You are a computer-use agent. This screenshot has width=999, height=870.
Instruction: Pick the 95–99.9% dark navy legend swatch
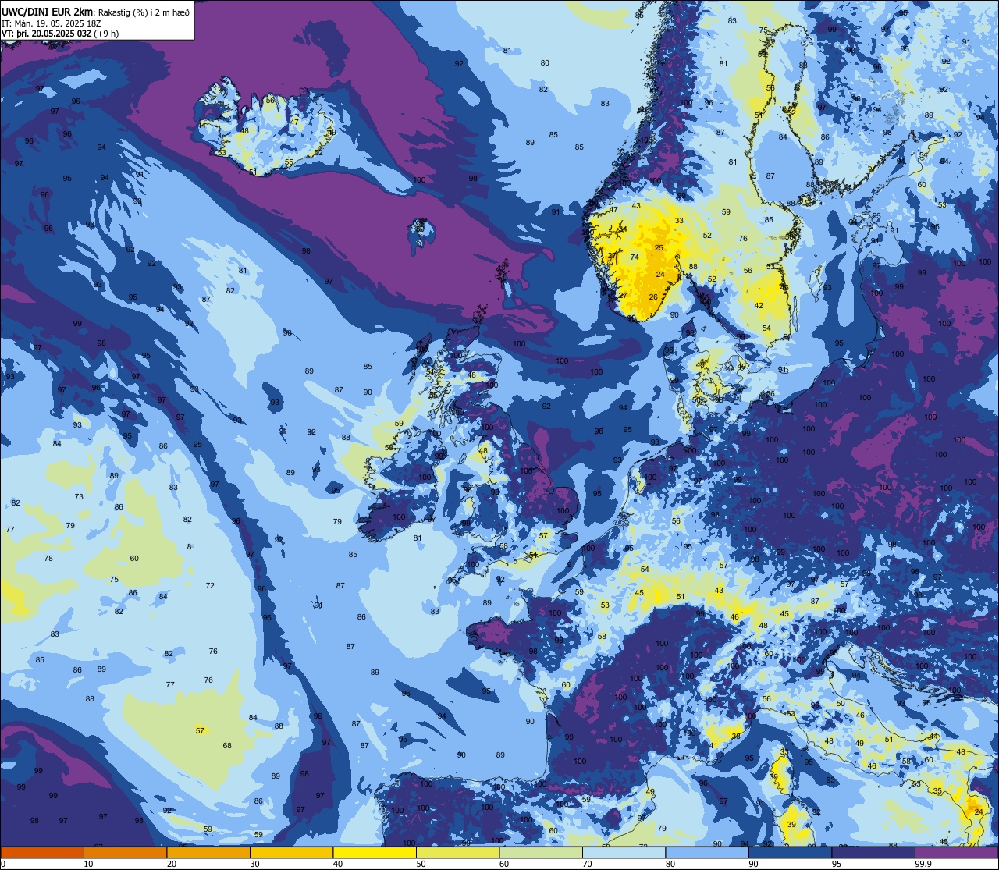click(x=873, y=852)
